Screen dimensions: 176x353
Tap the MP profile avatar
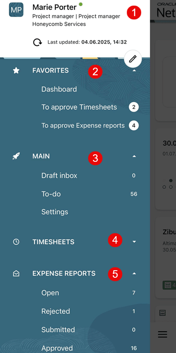(x=16, y=9)
